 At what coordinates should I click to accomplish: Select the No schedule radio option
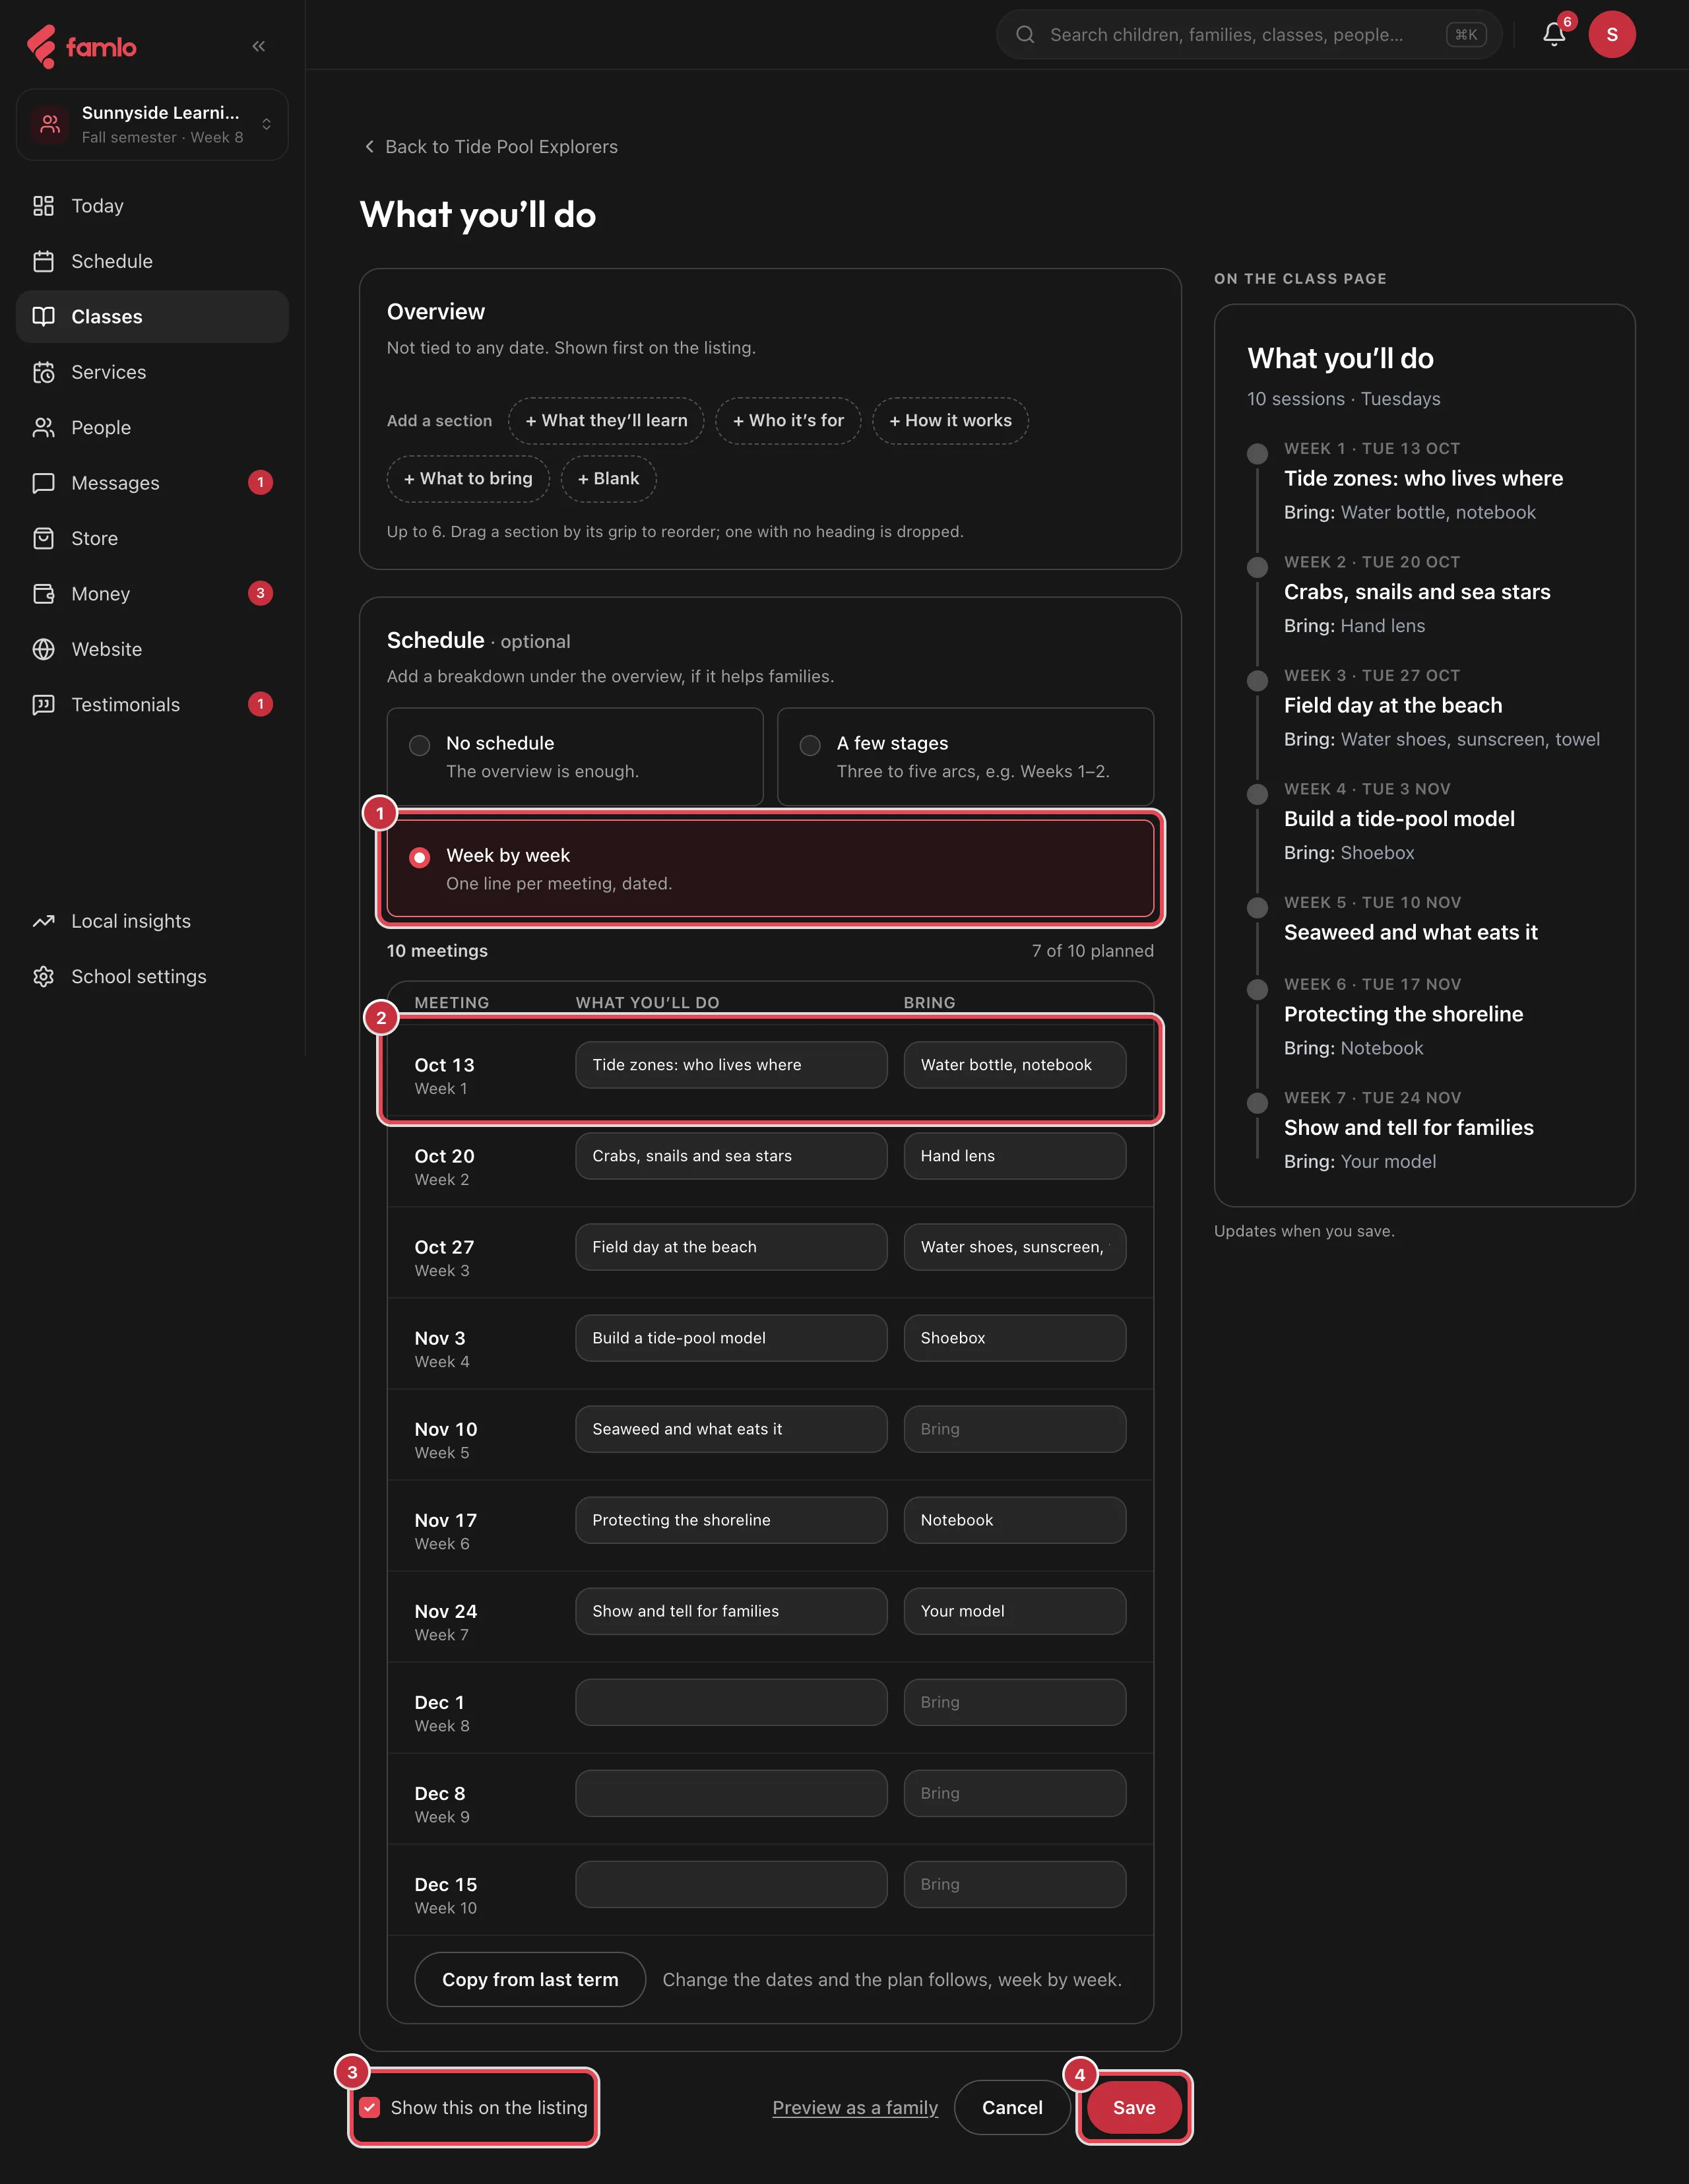(575, 756)
